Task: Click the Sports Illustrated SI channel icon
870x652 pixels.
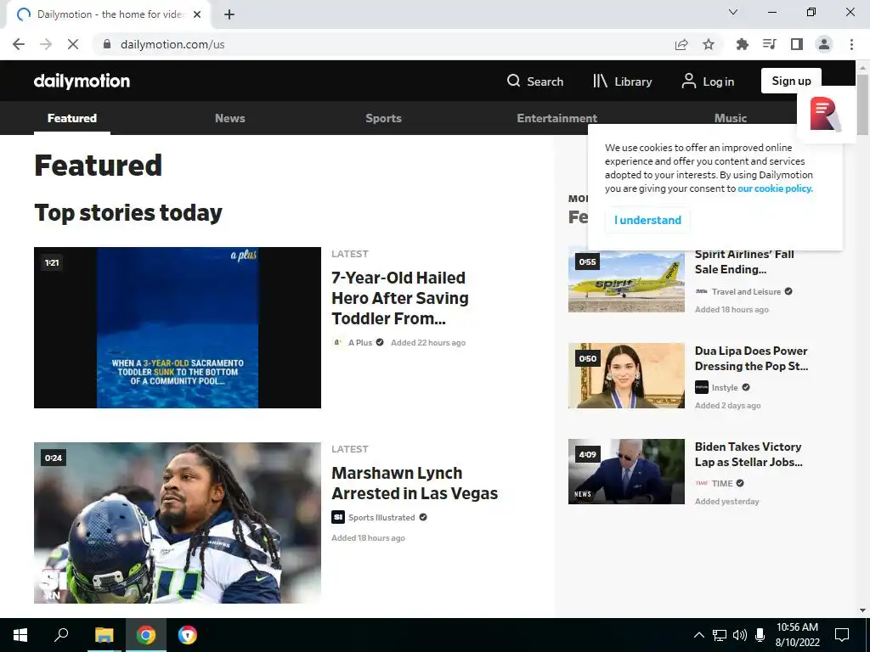Action: (x=338, y=517)
